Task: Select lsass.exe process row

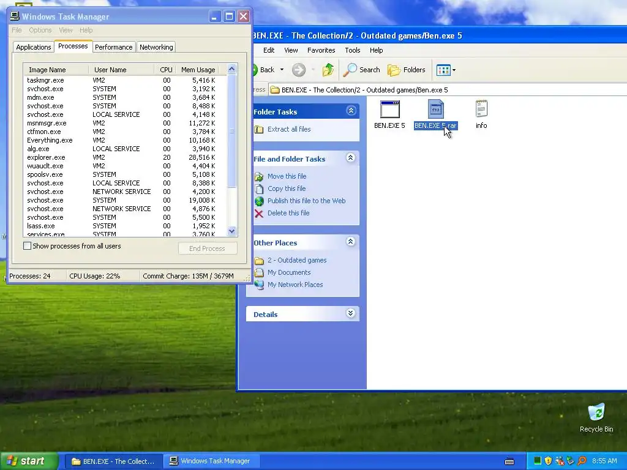Action: click(x=125, y=226)
